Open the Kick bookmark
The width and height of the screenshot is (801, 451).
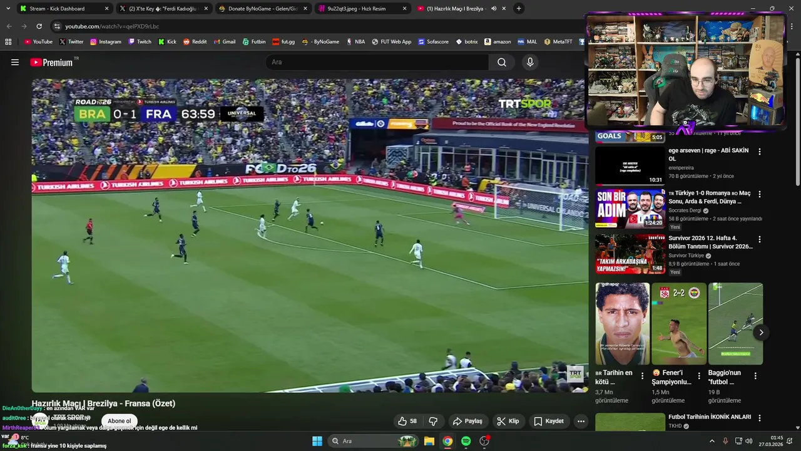[x=167, y=42]
